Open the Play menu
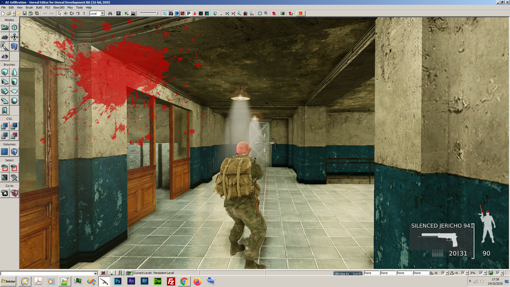The image size is (510, 287). click(x=70, y=7)
